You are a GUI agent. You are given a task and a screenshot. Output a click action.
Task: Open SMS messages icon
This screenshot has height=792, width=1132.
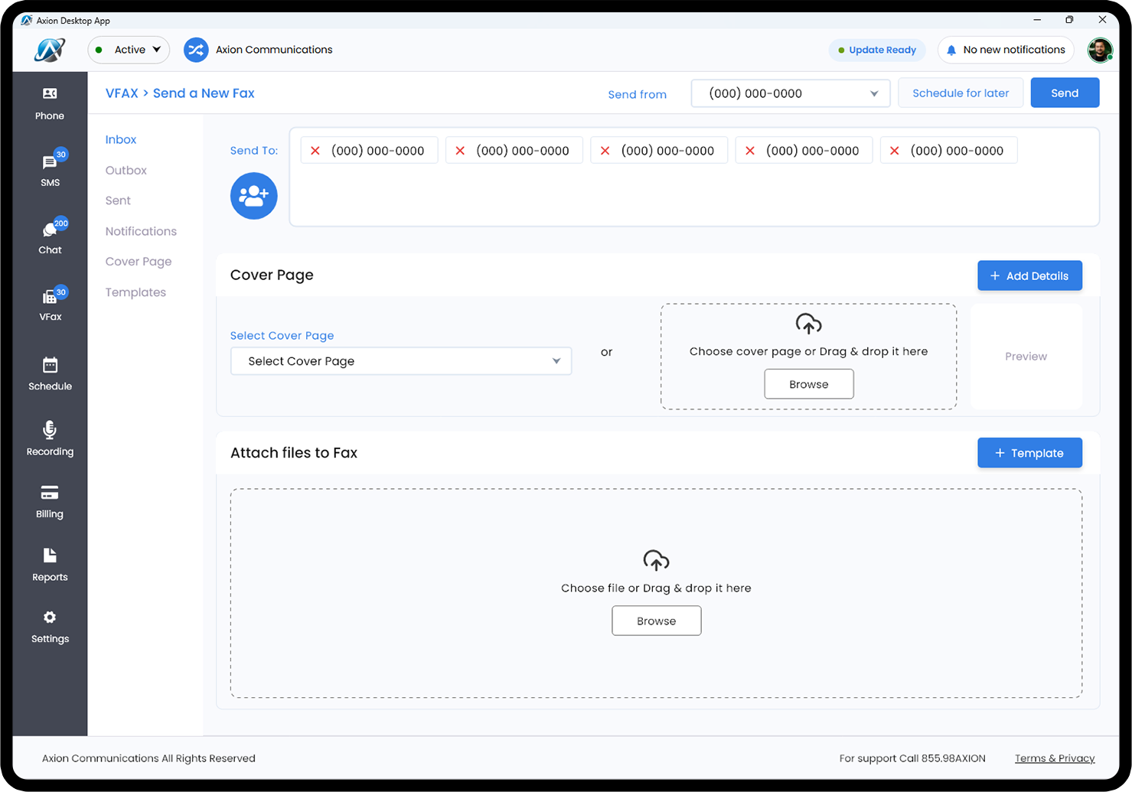pos(50,162)
